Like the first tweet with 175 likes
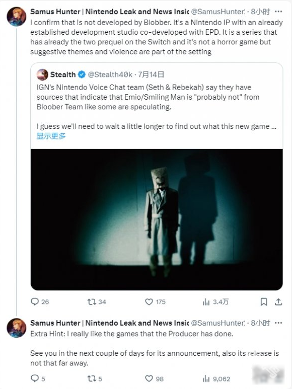292x389 pixels. tap(155, 301)
